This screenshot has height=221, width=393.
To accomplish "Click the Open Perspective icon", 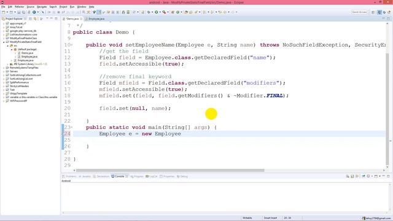I will coord(373,12).
